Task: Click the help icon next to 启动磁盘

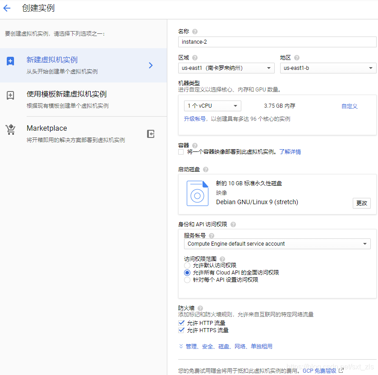Action: tap(206, 169)
